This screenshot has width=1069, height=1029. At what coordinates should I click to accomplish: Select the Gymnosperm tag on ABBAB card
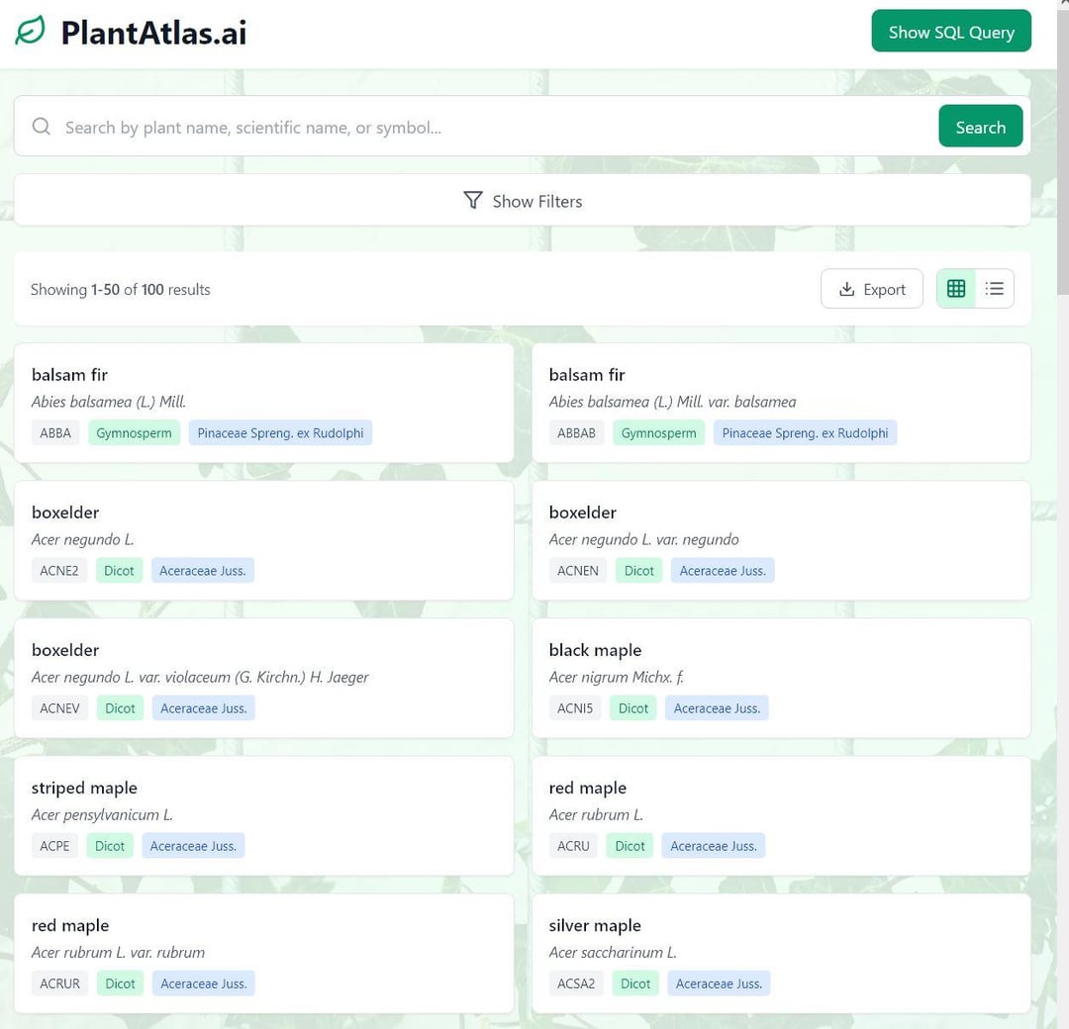coord(658,432)
